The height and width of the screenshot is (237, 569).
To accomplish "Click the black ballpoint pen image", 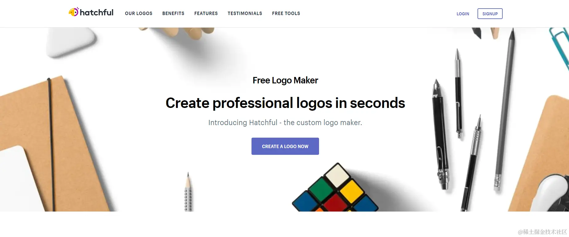I will click(x=441, y=135).
